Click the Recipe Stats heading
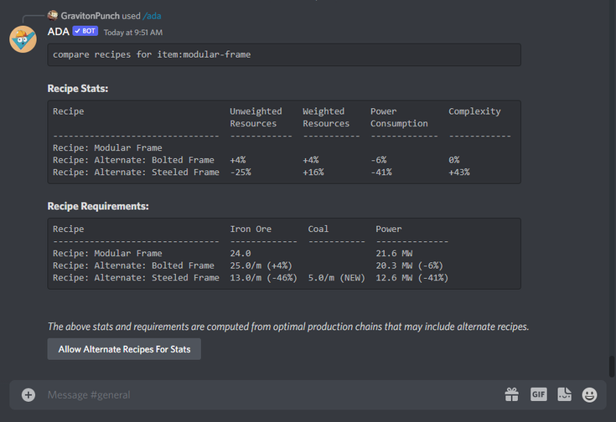Screen dimensions: 616x422 [x=78, y=88]
